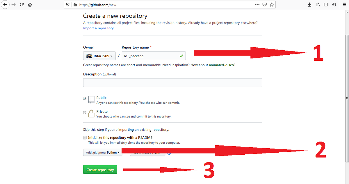Select the Private repository option

[x=85, y=112]
